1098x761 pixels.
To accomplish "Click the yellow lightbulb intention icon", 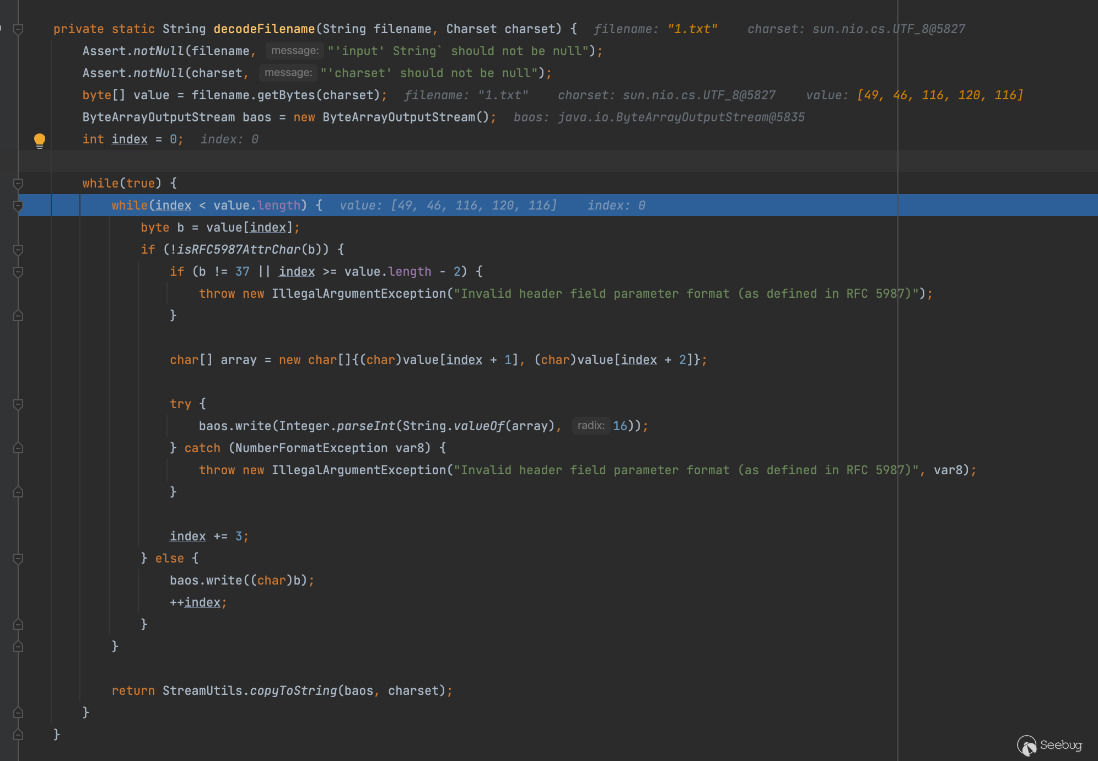I will [40, 140].
